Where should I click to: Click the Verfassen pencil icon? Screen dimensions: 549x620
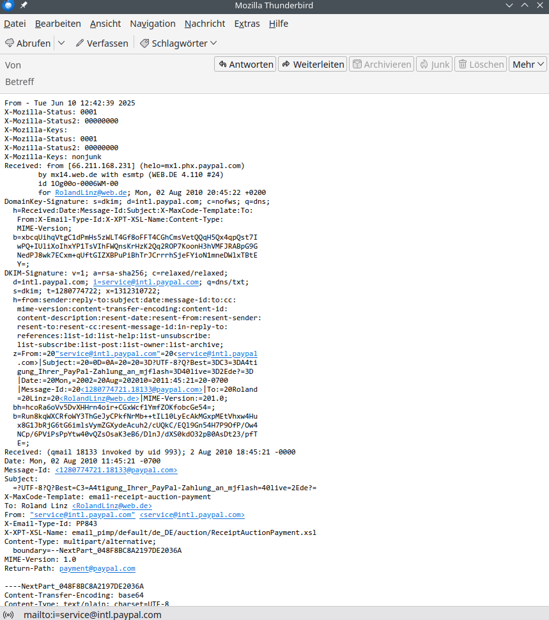[x=80, y=43]
